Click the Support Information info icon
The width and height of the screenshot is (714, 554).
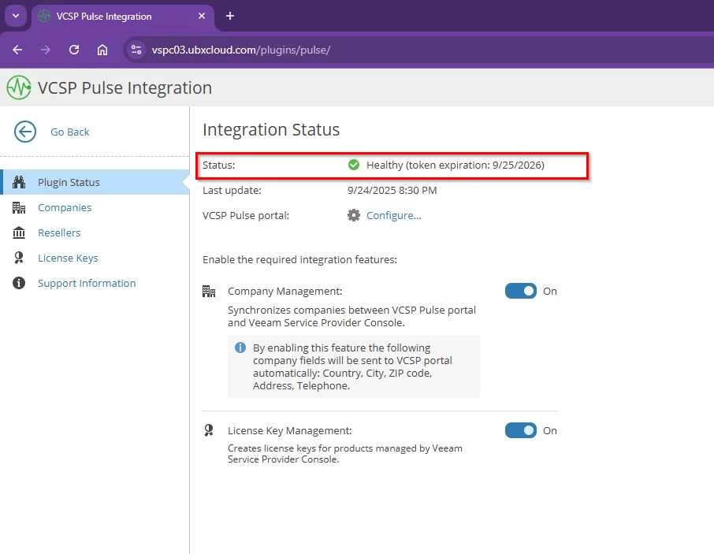(x=19, y=283)
